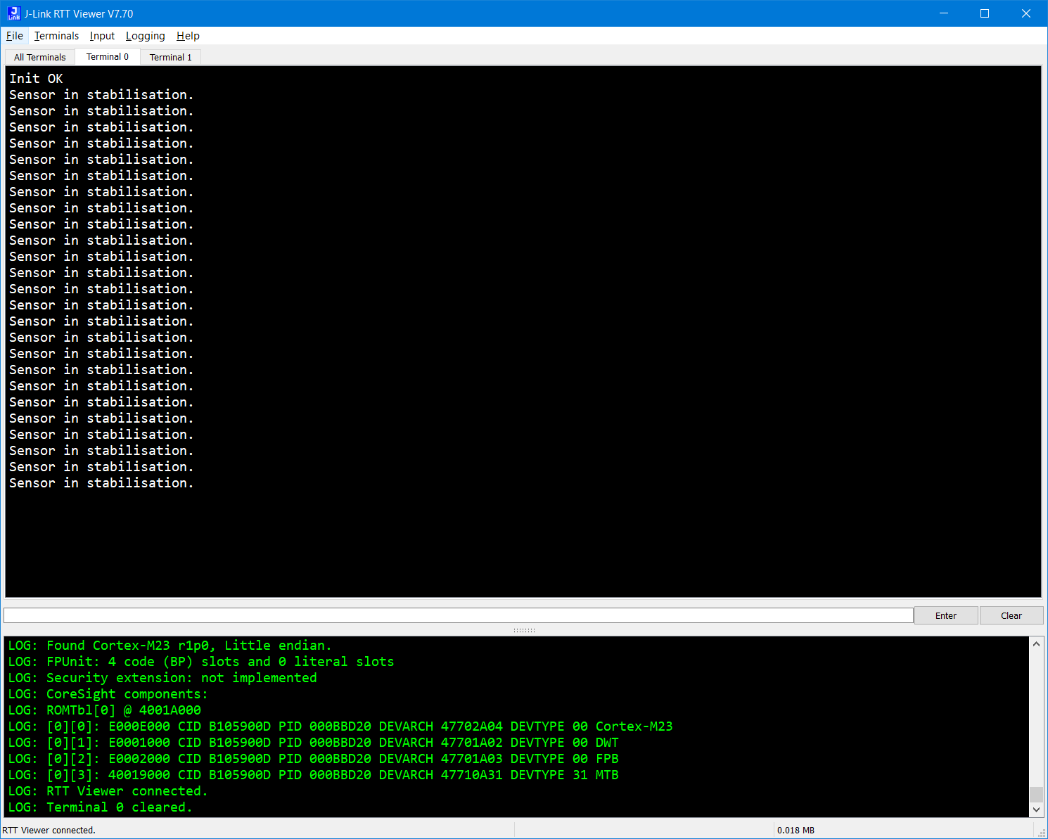Image resolution: width=1048 pixels, height=839 pixels.
Task: Open the Logging menu
Action: tap(146, 36)
